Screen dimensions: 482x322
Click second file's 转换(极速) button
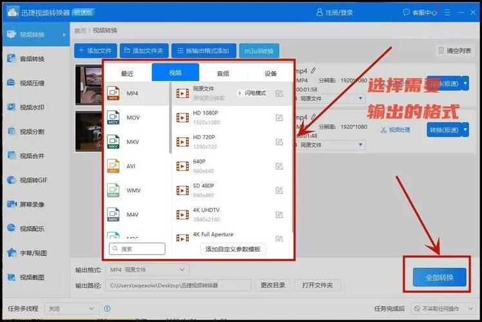coord(444,129)
